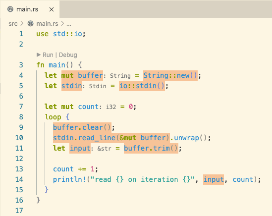This screenshot has height=216, width=272.
Task: Click 'count' variable on line 7
Action: pos(88,107)
